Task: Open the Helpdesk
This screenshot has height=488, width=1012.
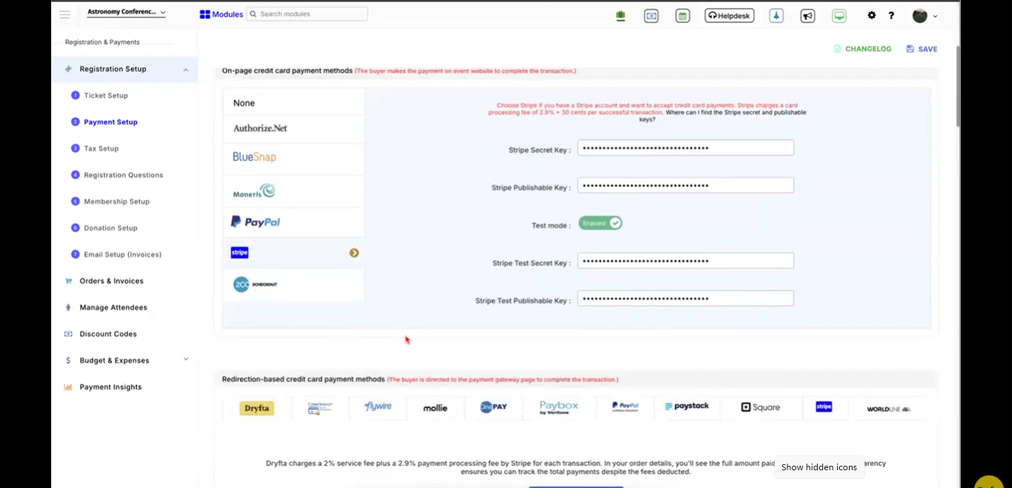Action: pyautogui.click(x=729, y=15)
